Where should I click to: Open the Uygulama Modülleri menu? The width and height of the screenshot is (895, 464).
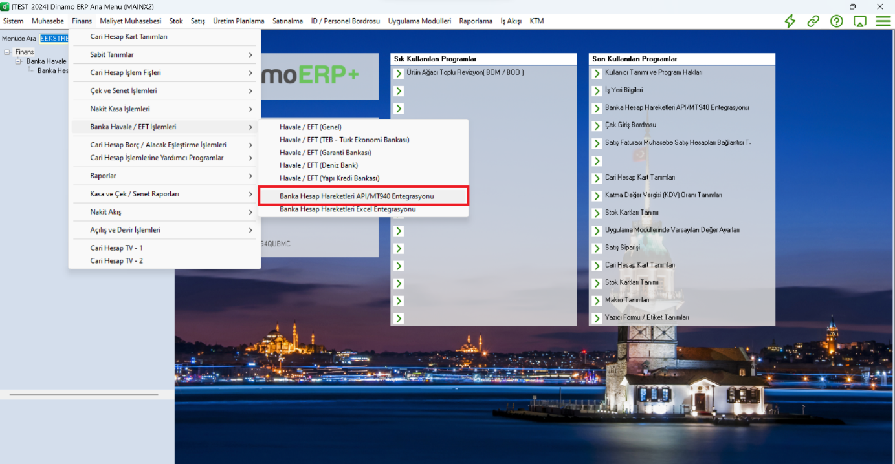click(x=420, y=21)
